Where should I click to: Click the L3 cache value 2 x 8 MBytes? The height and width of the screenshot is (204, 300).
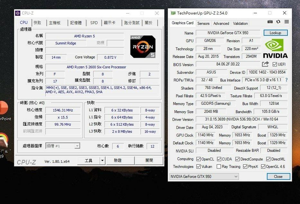(x=122, y=131)
